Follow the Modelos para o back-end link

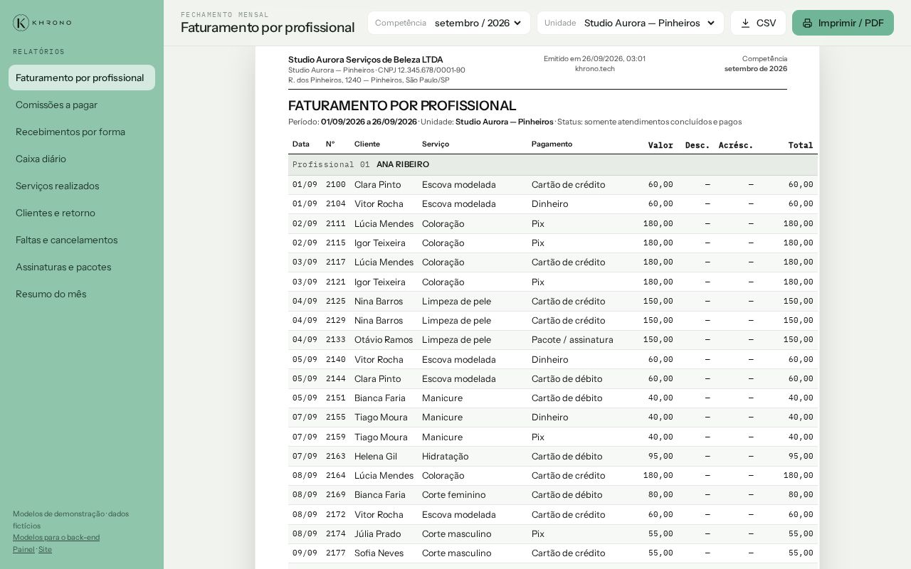pos(56,537)
